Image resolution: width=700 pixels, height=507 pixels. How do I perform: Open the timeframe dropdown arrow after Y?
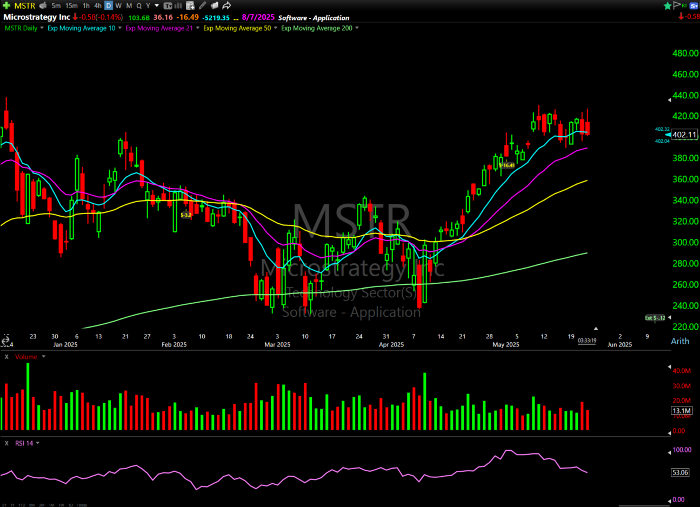click(x=157, y=5)
